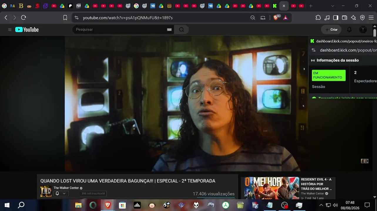This screenshot has height=211, width=377.
Task: Click the Kick logo in the popout header
Action: (312, 41)
